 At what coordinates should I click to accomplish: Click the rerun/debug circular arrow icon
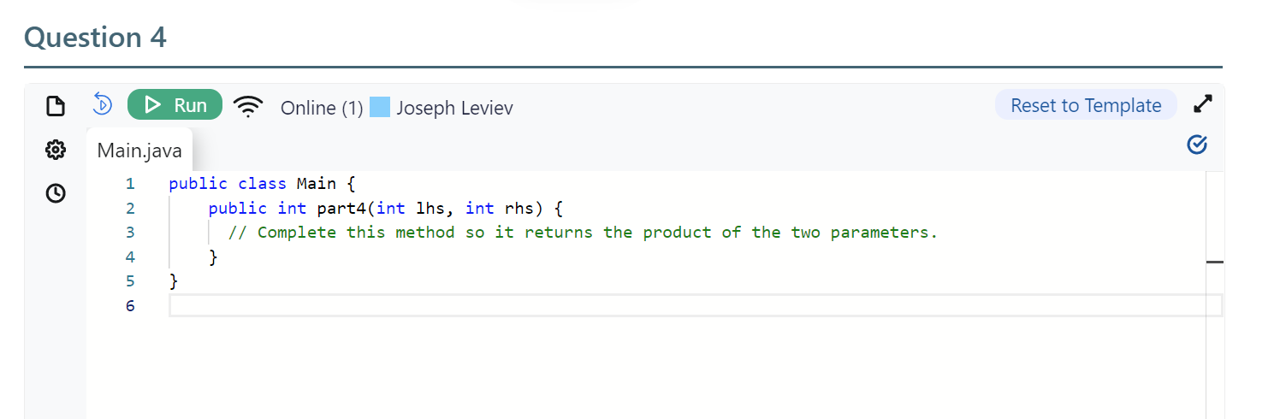click(x=102, y=105)
